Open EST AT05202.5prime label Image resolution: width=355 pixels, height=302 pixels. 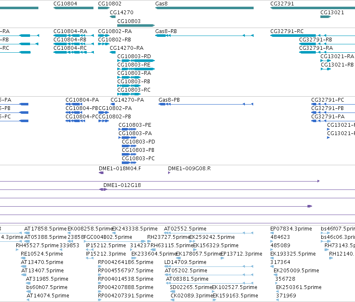pyautogui.click(x=186, y=271)
